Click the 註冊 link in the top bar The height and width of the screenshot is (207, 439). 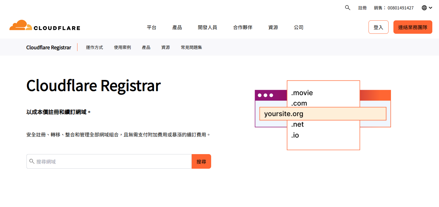point(362,8)
